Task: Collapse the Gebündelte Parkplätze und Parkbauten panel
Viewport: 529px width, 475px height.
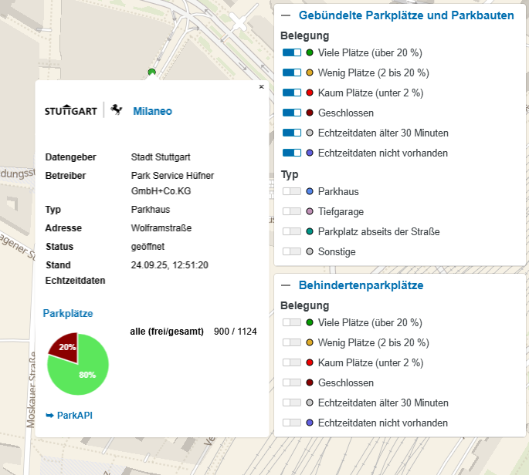Action: (286, 15)
